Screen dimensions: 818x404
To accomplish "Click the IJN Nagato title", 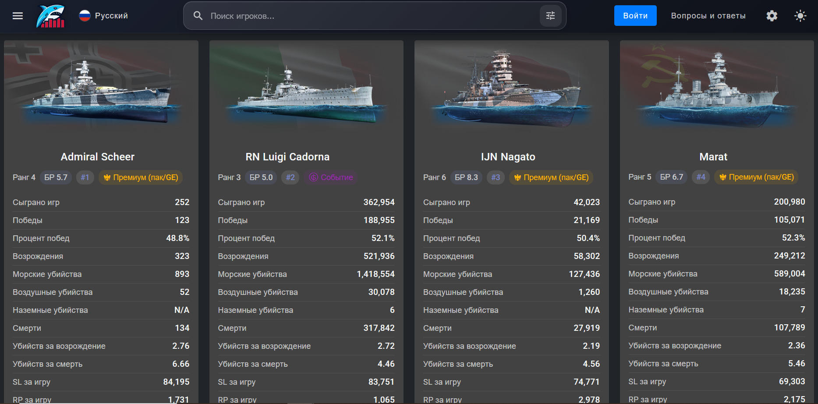I will [x=508, y=157].
